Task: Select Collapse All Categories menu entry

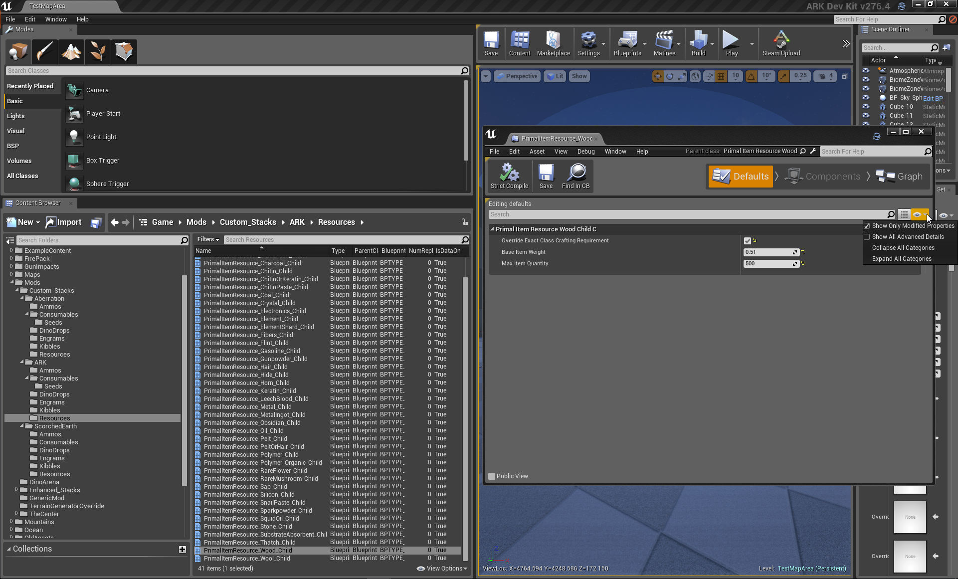Action: click(903, 248)
